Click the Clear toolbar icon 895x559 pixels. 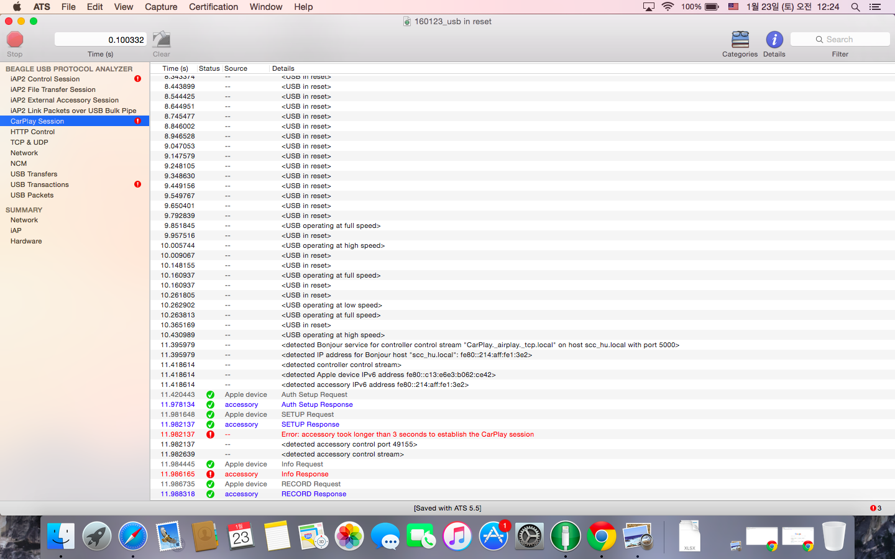pos(162,40)
